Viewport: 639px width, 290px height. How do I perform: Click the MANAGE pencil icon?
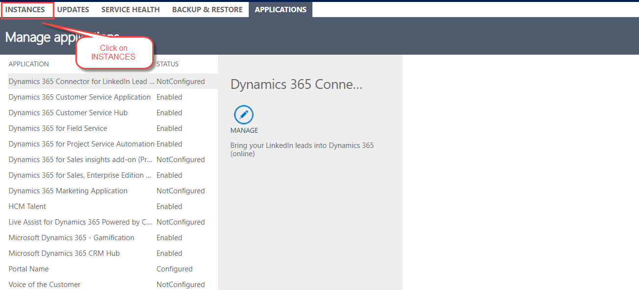tap(244, 115)
